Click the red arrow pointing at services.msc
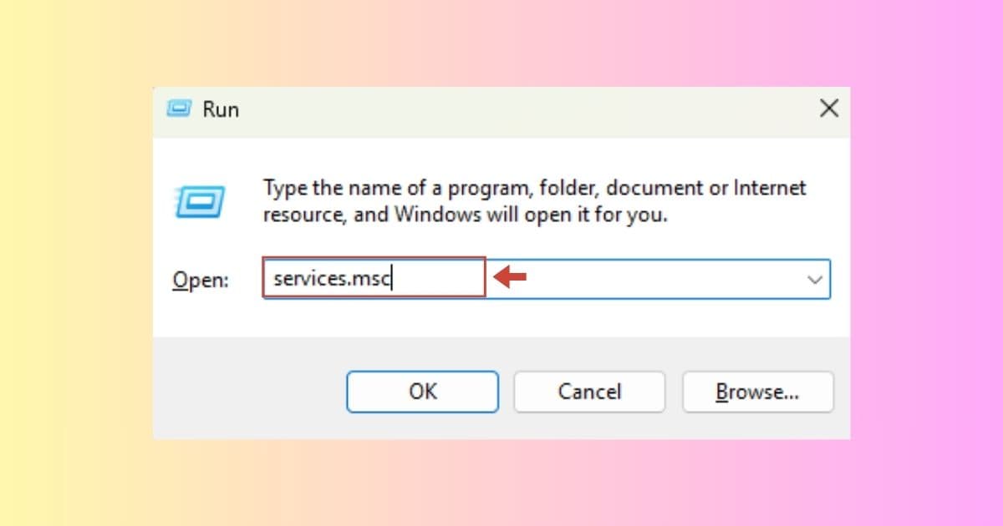 (x=510, y=278)
